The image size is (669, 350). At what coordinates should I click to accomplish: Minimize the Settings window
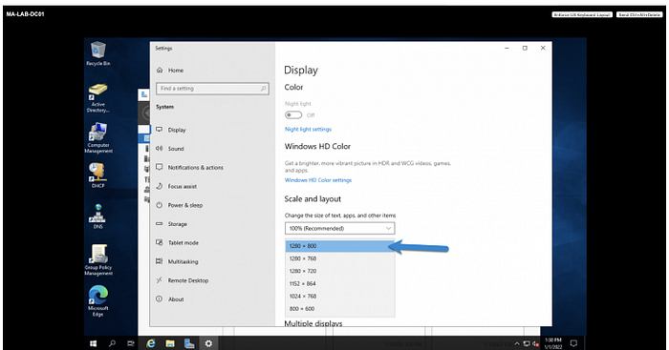coord(507,48)
